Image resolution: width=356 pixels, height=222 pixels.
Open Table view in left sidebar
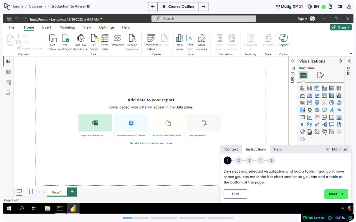pos(8,72)
